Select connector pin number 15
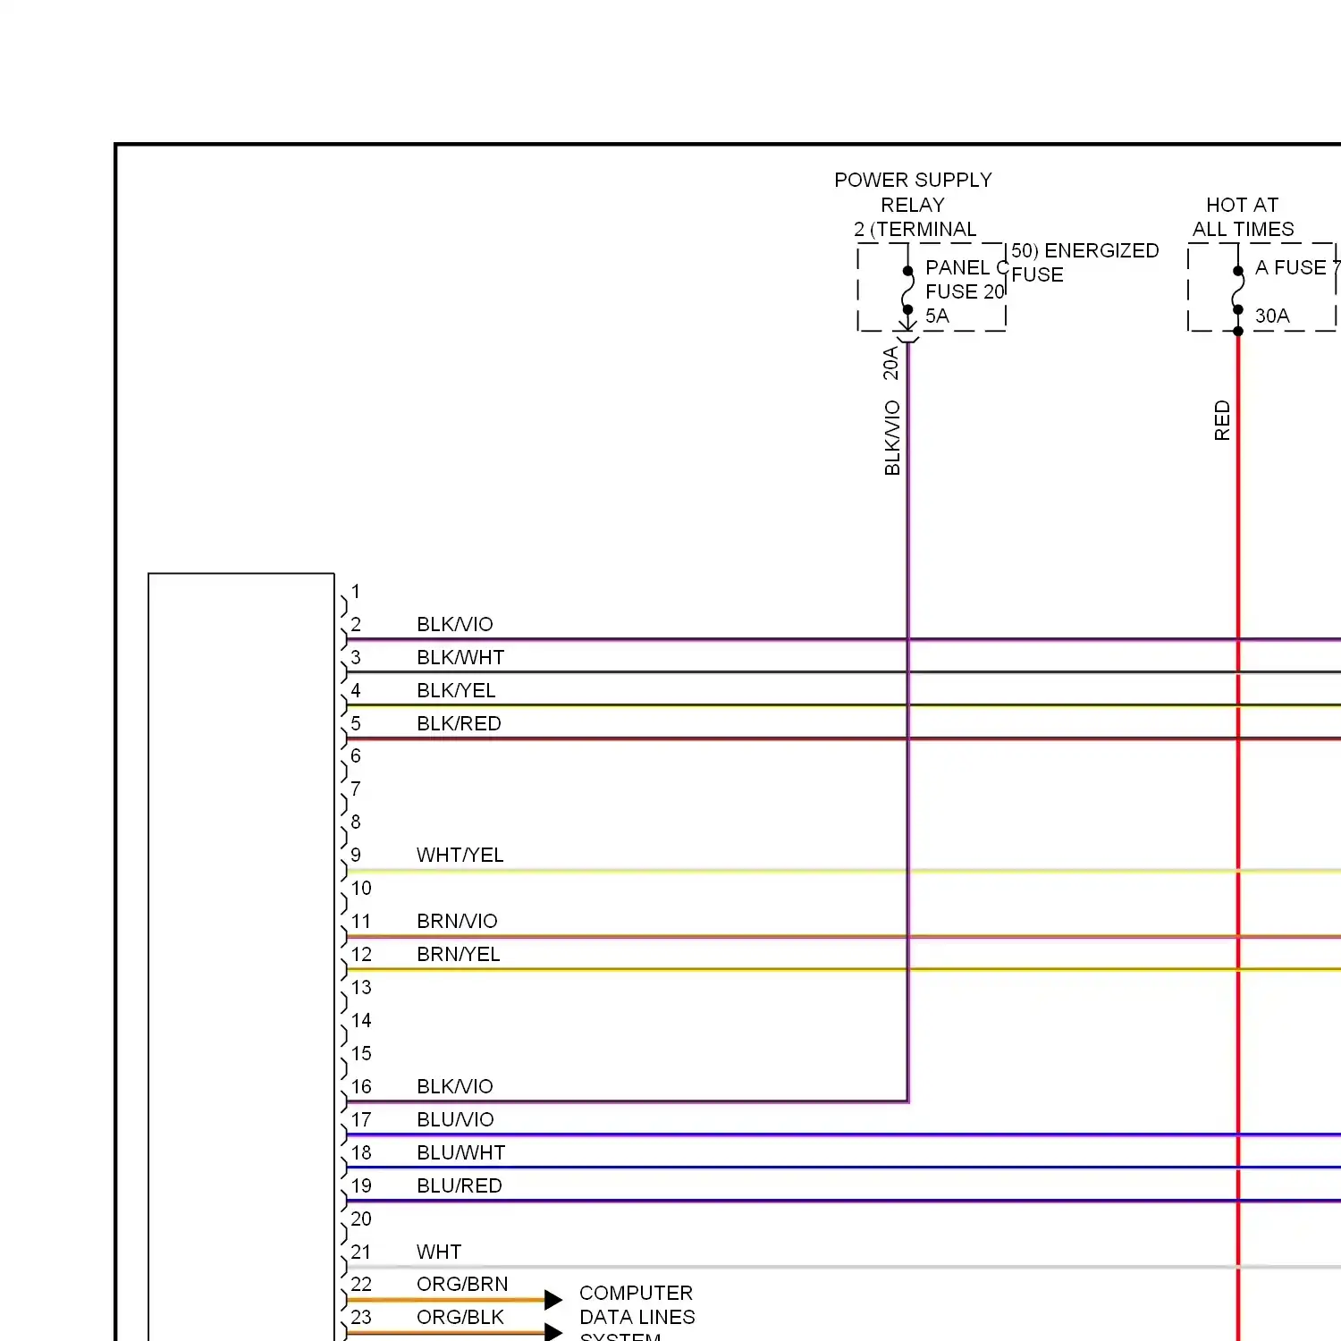1341x1341 pixels. click(x=361, y=1053)
